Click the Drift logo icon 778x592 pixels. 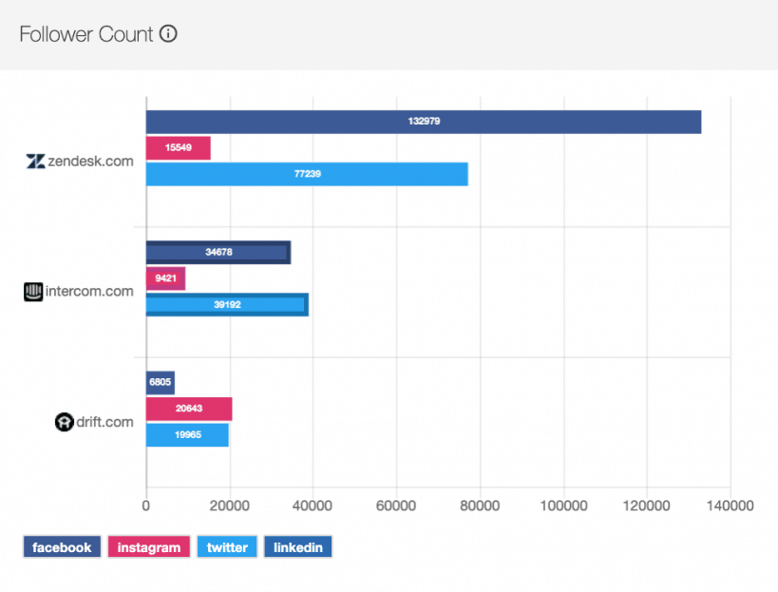pyautogui.click(x=64, y=422)
